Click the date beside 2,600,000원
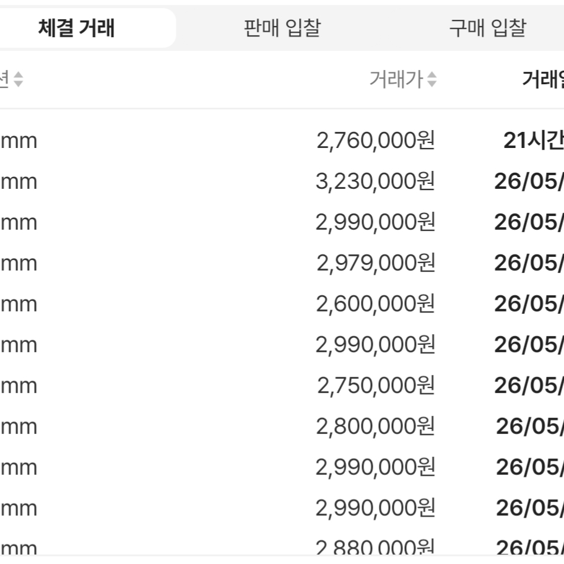 pos(529,304)
